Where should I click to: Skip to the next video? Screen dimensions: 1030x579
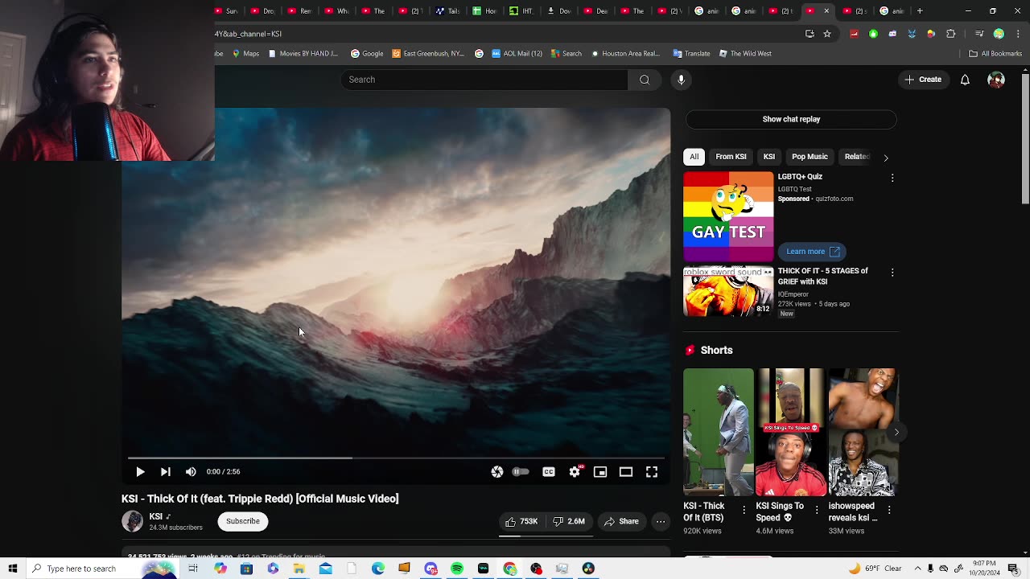(x=165, y=472)
